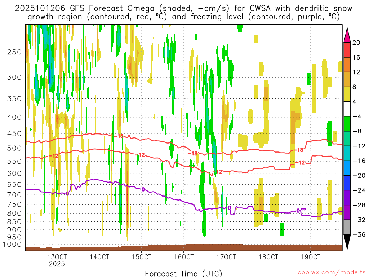Click the color bar's 8 tick label
The width and height of the screenshot is (369, 277).
(x=355, y=87)
